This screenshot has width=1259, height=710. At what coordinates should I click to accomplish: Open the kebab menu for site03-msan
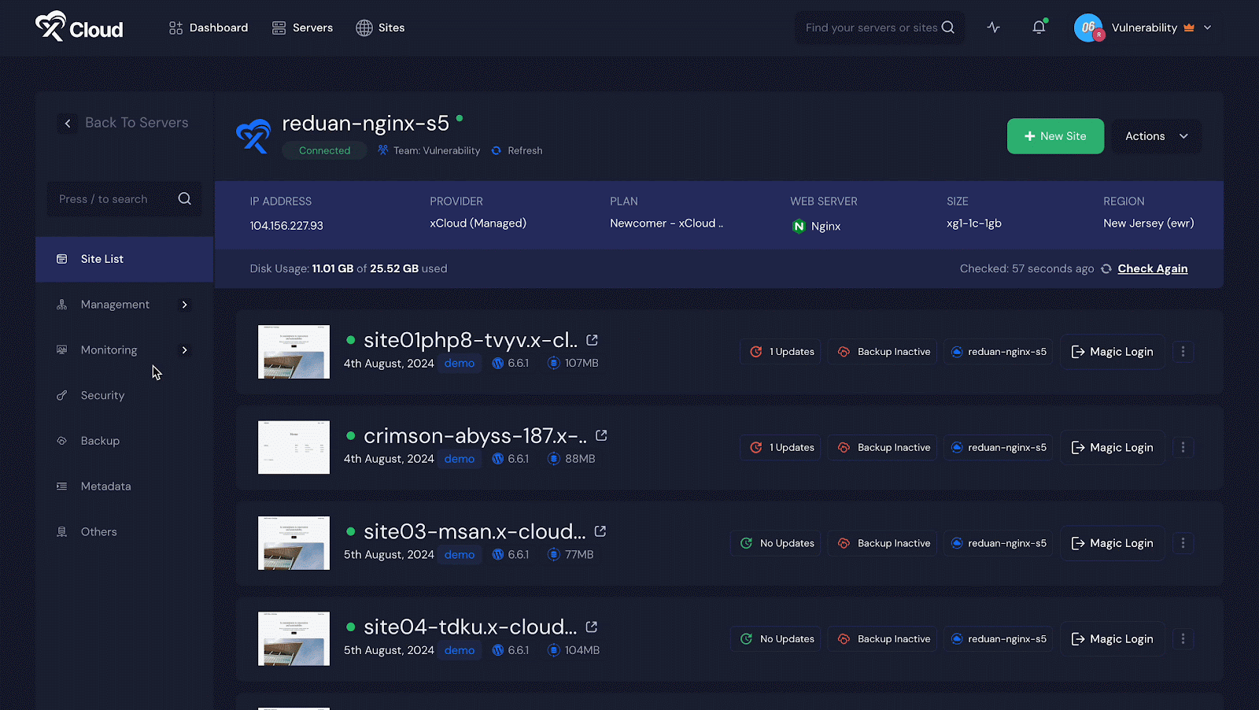[x=1183, y=542]
